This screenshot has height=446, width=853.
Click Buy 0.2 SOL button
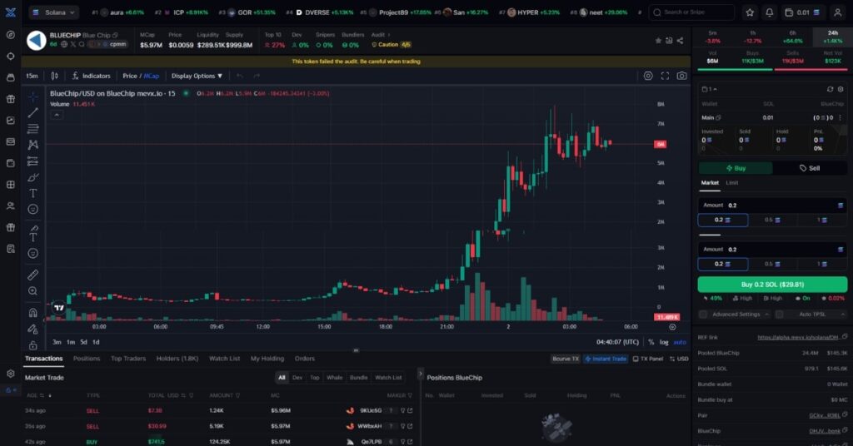click(772, 285)
